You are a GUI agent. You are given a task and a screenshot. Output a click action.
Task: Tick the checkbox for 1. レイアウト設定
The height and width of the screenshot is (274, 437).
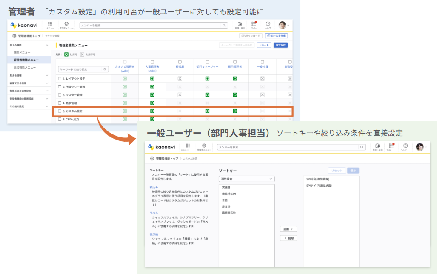pyautogui.click(x=60, y=79)
